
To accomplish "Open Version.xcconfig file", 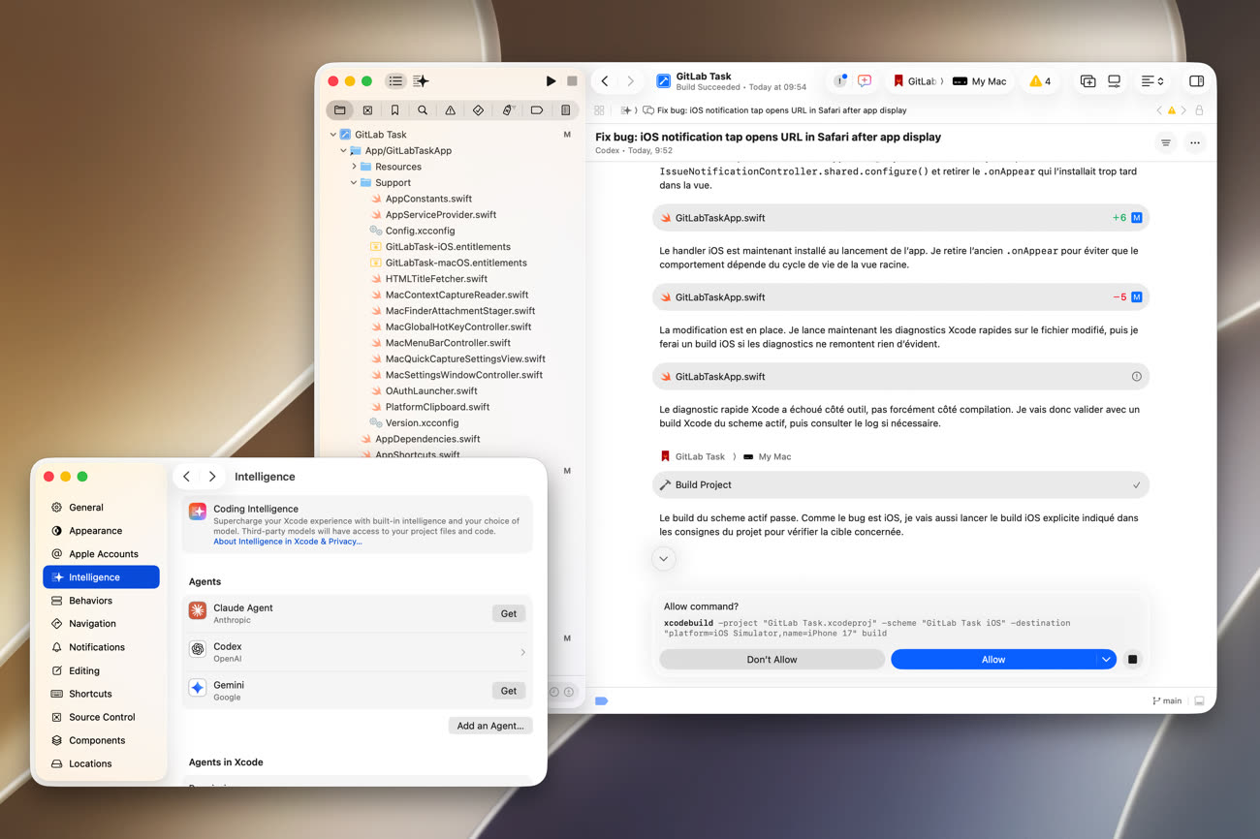I will [x=422, y=422].
